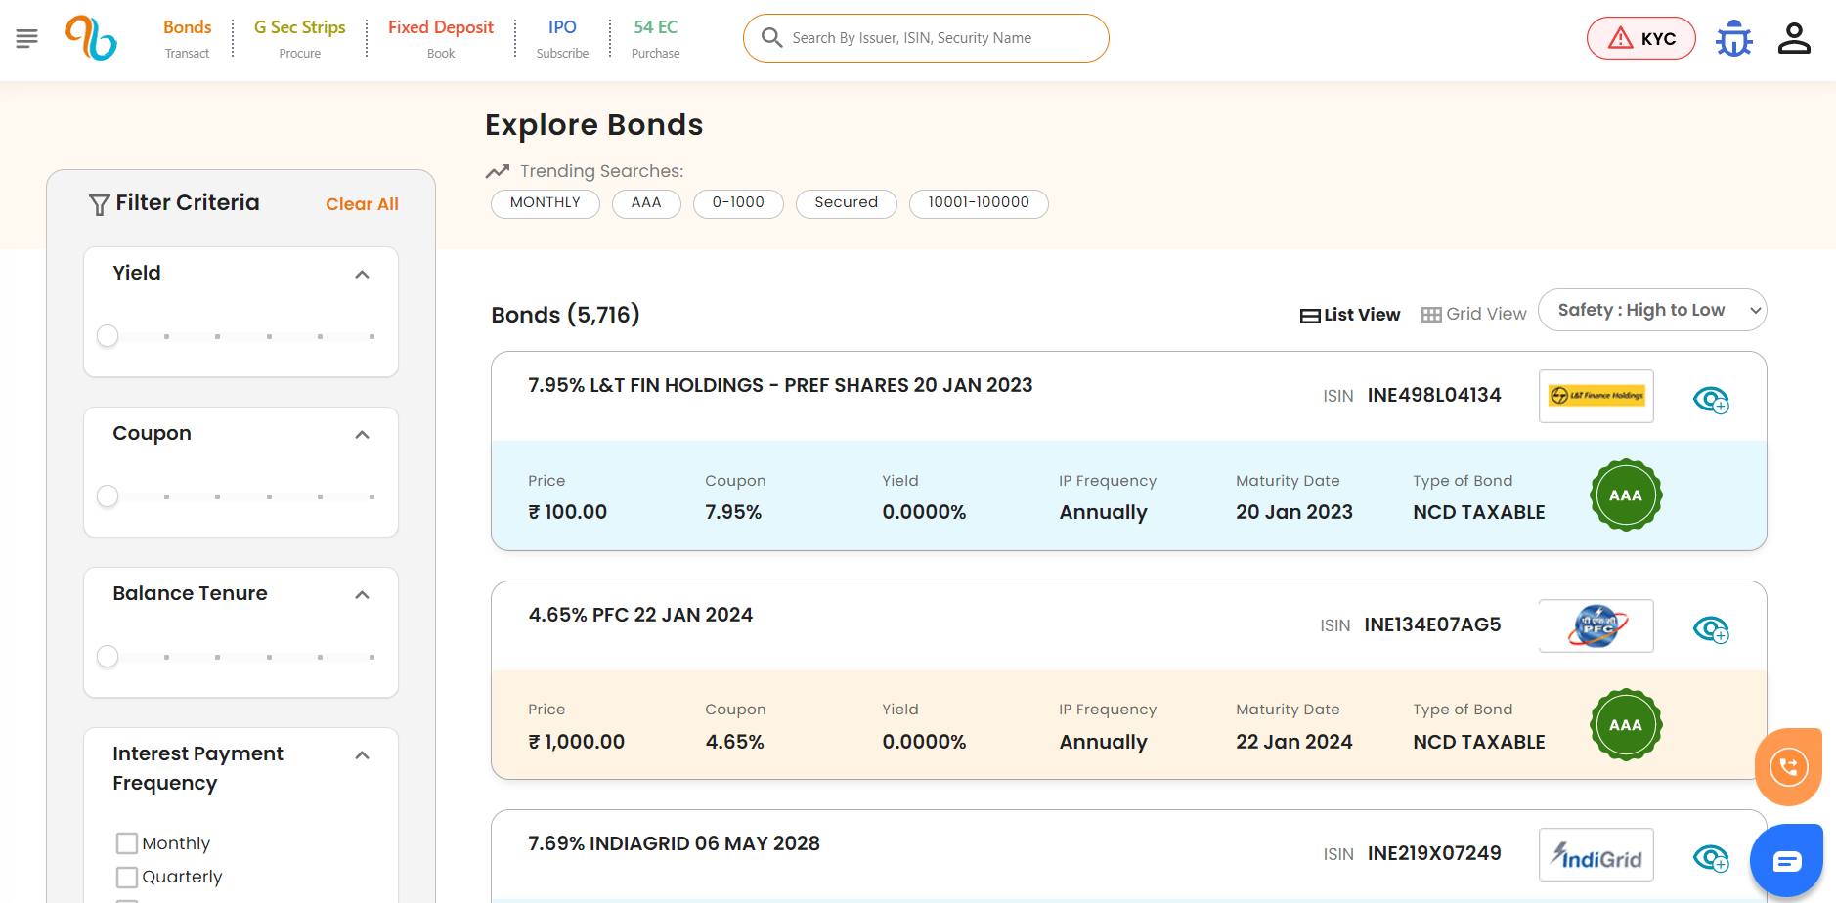Open Fixed Deposit Book menu

(441, 39)
